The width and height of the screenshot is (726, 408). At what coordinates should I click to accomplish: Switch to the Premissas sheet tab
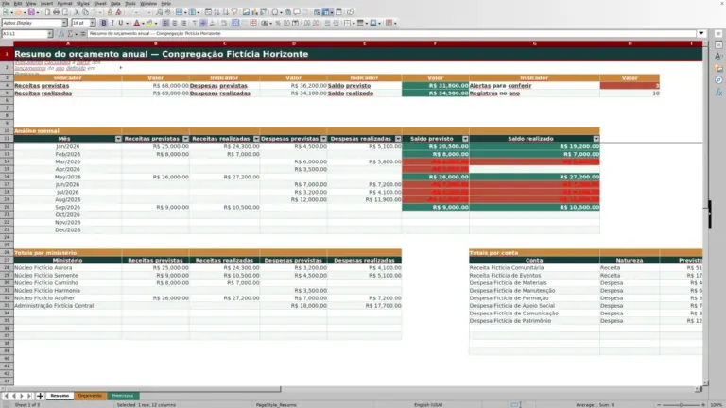click(123, 396)
